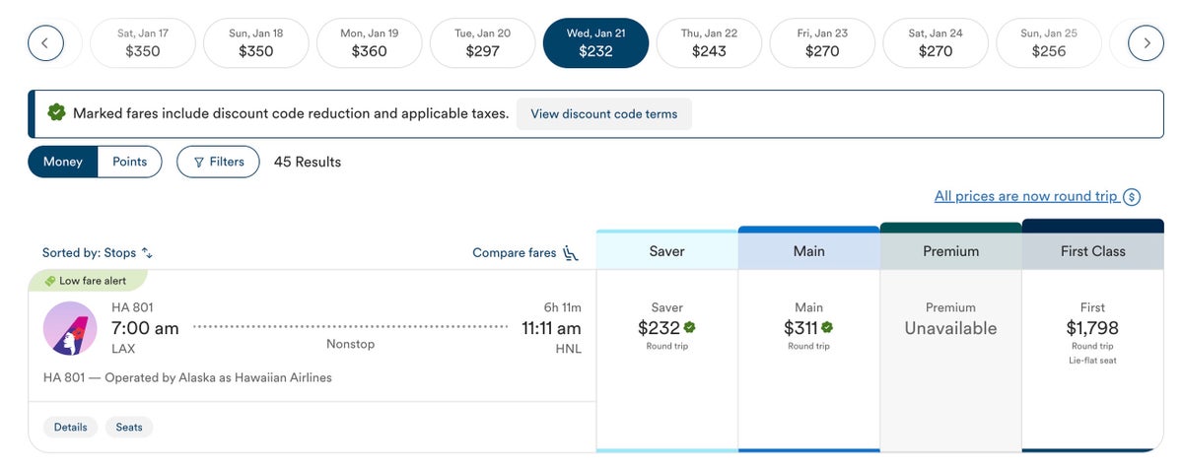The width and height of the screenshot is (1183, 468).
Task: Choose the Saver fare for $232
Action: 666,328
